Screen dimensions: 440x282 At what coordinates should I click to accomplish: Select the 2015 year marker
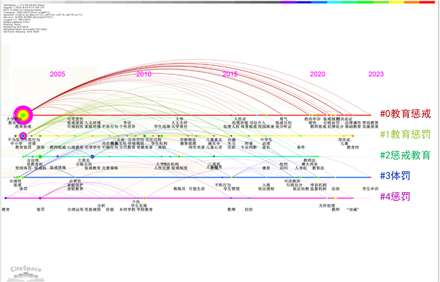tap(231, 74)
